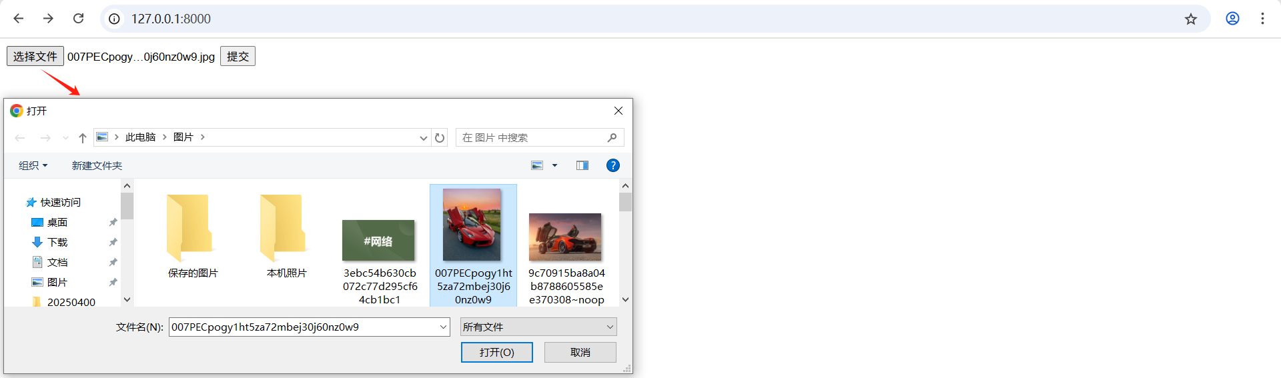
Task: Toggle the preview pane icon
Action: click(582, 165)
